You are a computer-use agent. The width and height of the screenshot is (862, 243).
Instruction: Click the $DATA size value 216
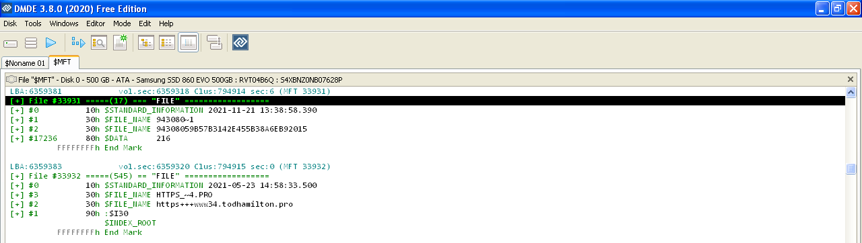(x=163, y=138)
